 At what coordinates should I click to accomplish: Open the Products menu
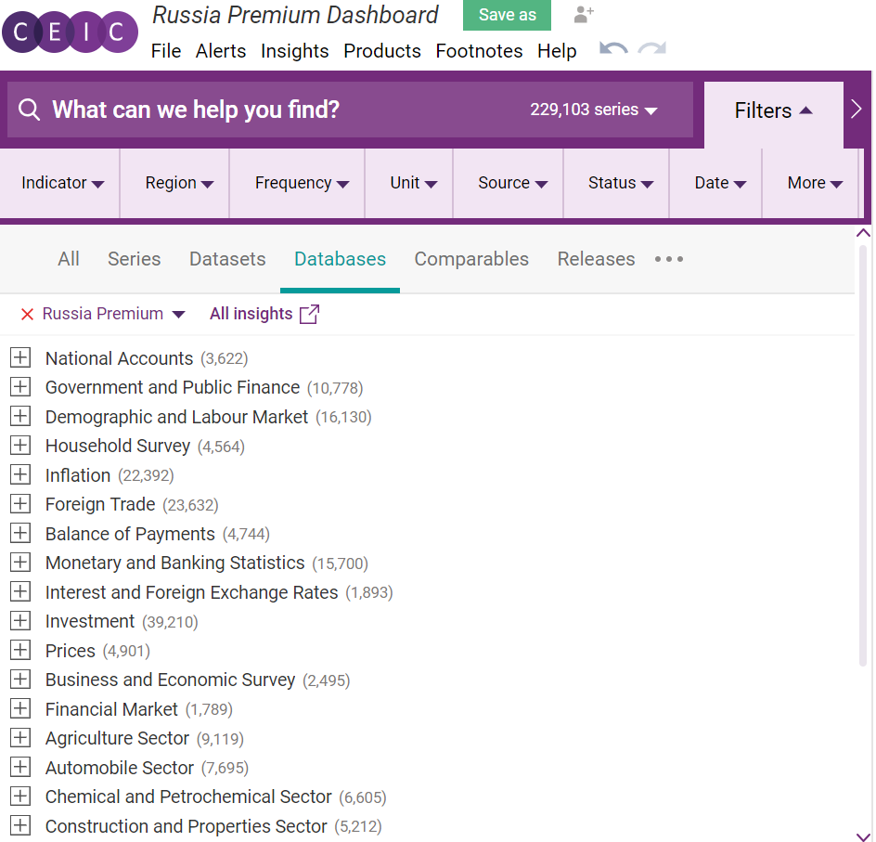coord(382,51)
